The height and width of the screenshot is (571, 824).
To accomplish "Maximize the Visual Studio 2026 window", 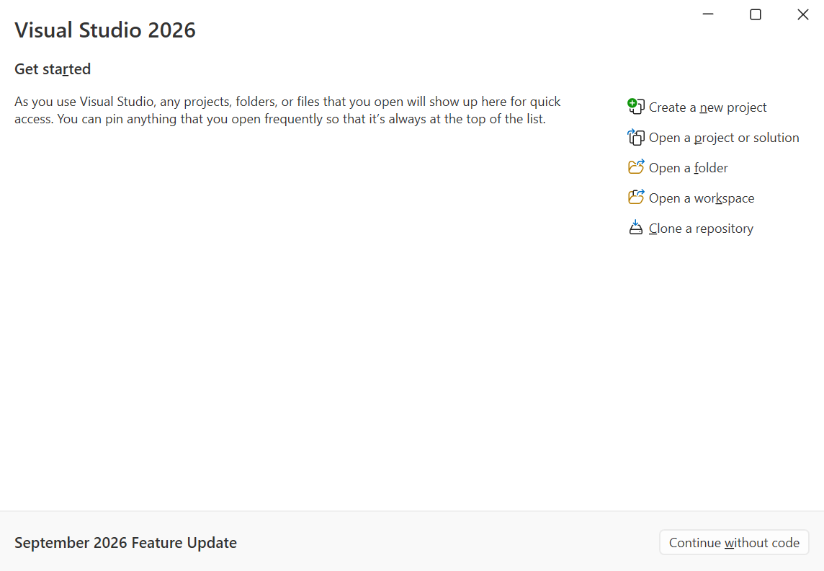I will [x=755, y=14].
